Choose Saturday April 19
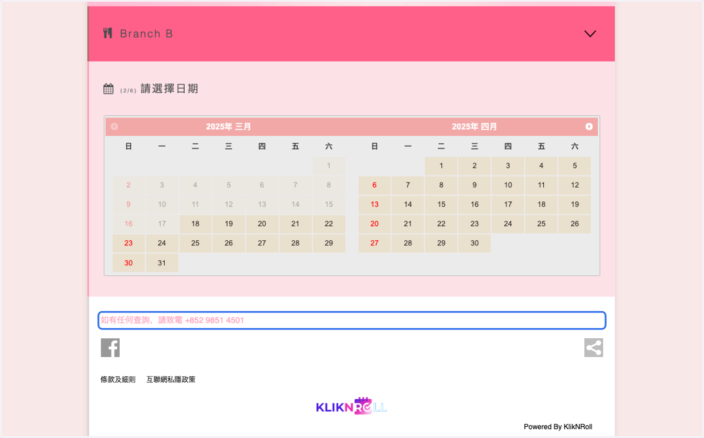Viewport: 704px width, 438px height. click(x=574, y=204)
